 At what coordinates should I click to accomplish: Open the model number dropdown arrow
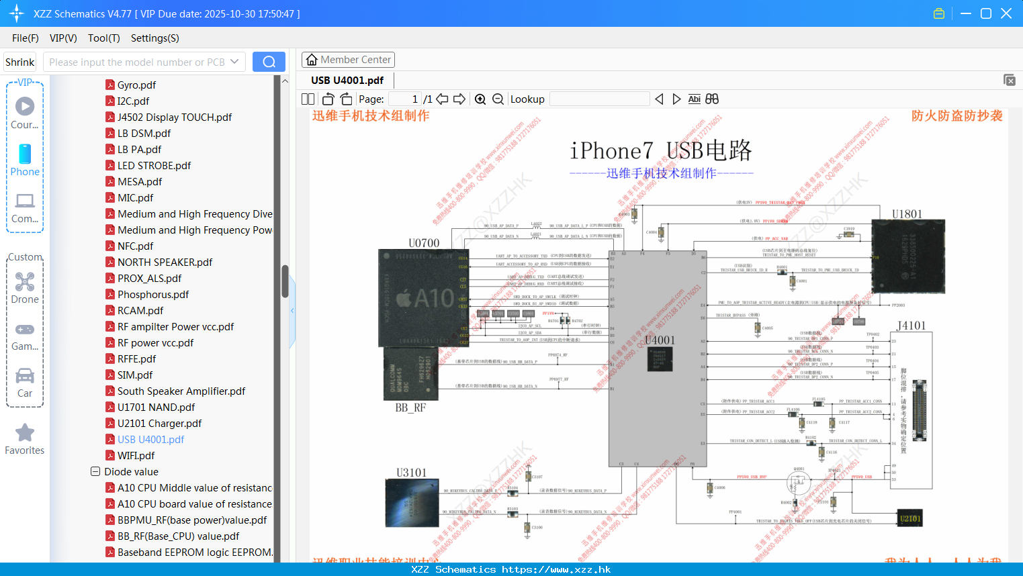pos(234,62)
